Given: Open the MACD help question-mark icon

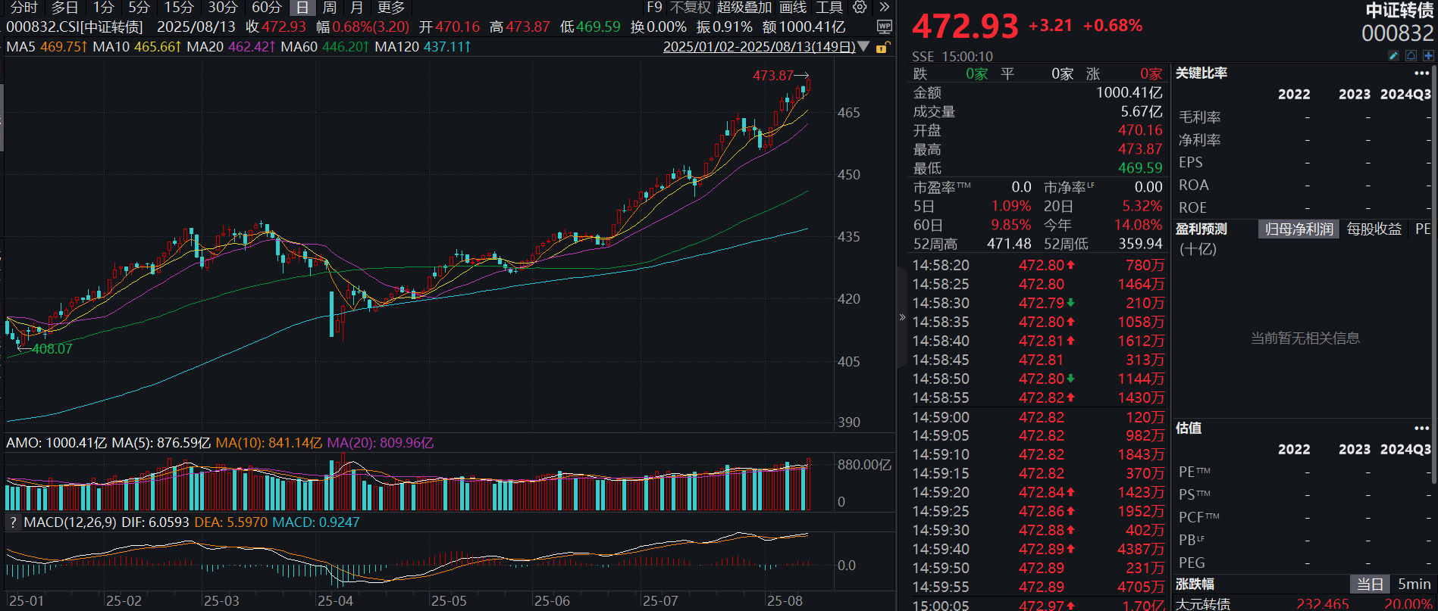Looking at the screenshot, I should click(12, 522).
